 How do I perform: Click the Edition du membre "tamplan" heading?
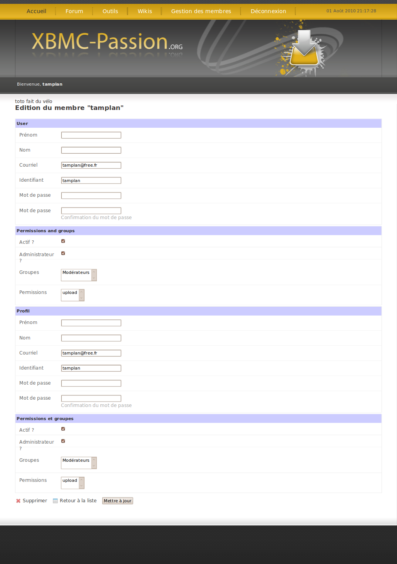69,108
